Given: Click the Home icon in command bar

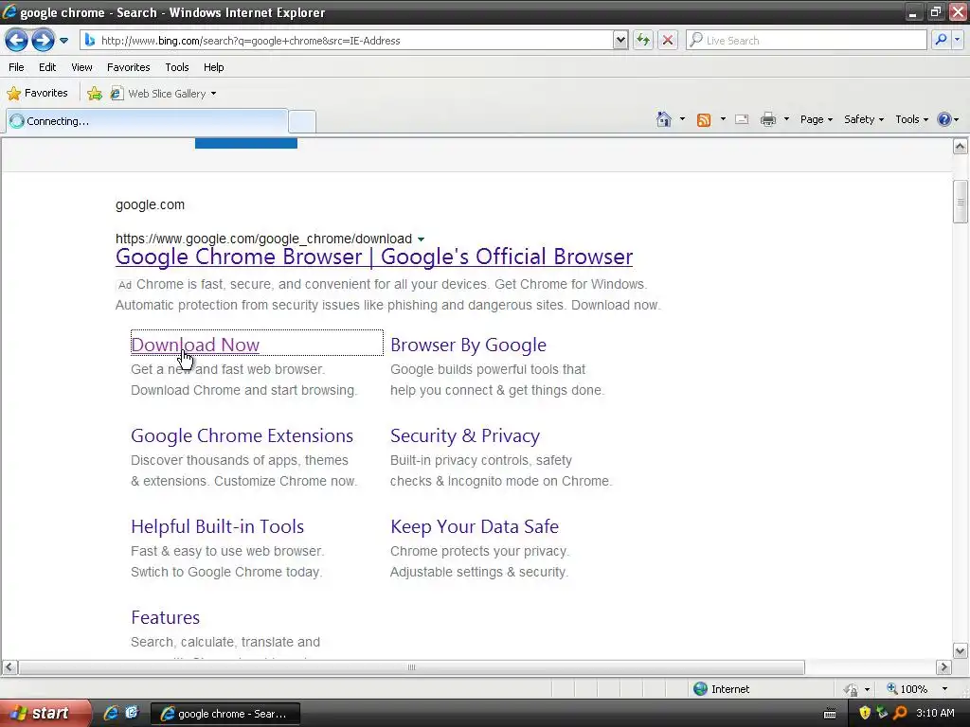Looking at the screenshot, I should (x=664, y=119).
